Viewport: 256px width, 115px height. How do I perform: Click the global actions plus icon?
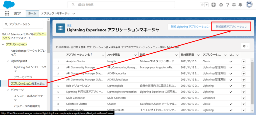tap(213, 5)
